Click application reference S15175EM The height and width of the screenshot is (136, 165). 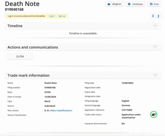click(127, 110)
